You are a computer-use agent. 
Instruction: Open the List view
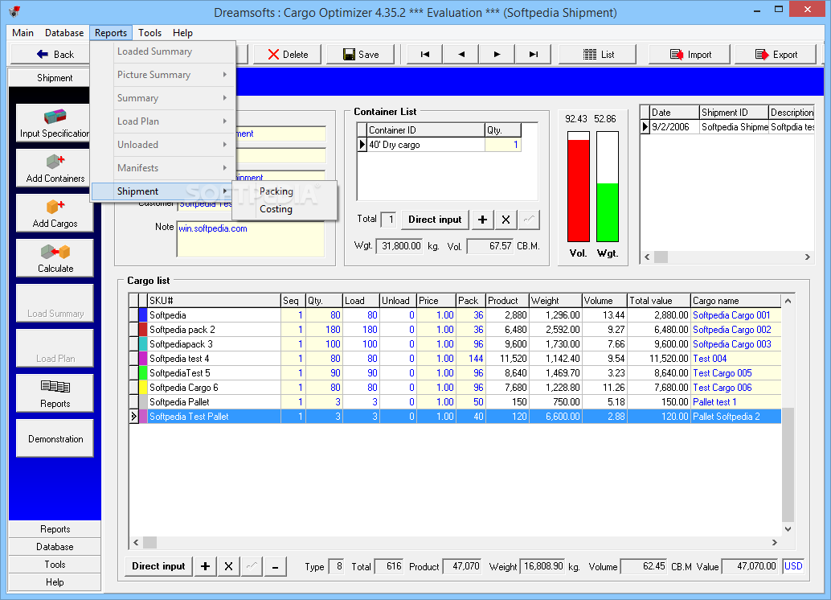[x=598, y=54]
